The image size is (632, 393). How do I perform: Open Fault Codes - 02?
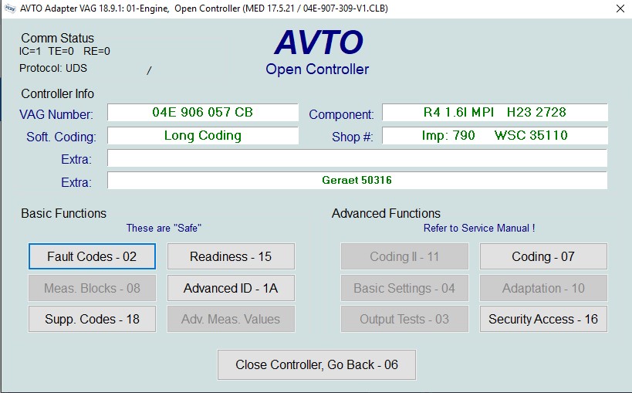pos(92,256)
